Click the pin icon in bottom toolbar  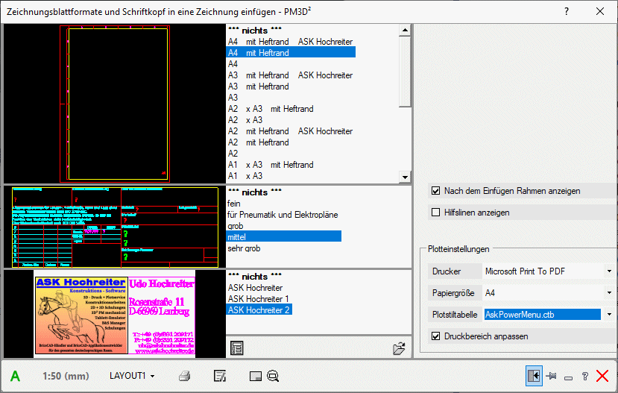tap(552, 376)
